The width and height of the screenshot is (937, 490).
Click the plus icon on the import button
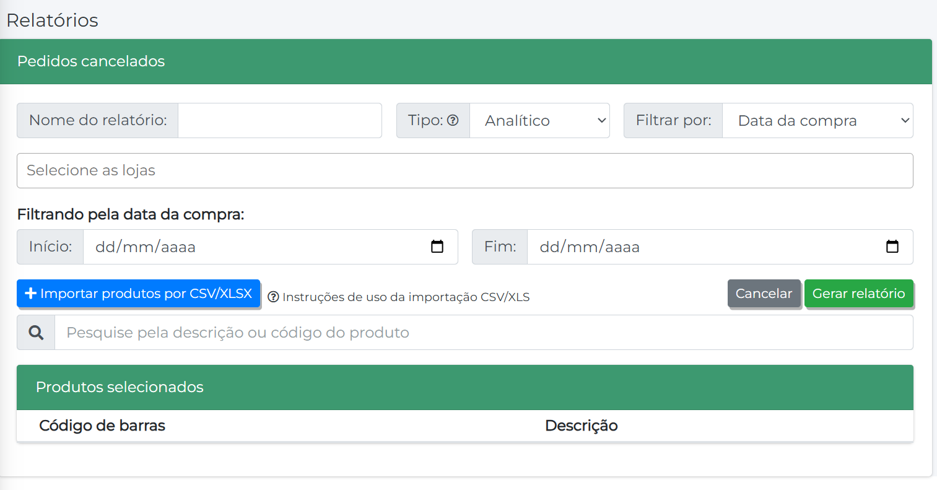point(30,294)
